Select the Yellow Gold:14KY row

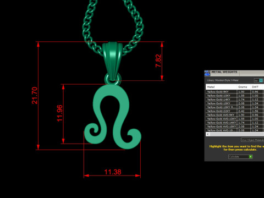coord(235,100)
